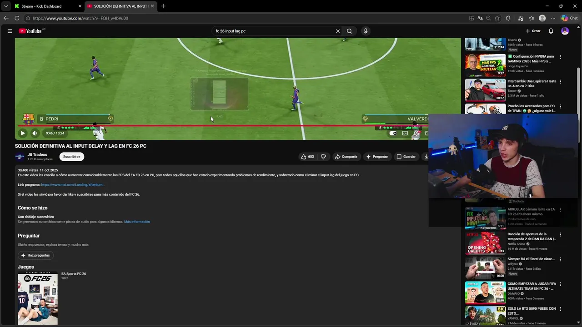Reload the current page

pos(17,18)
